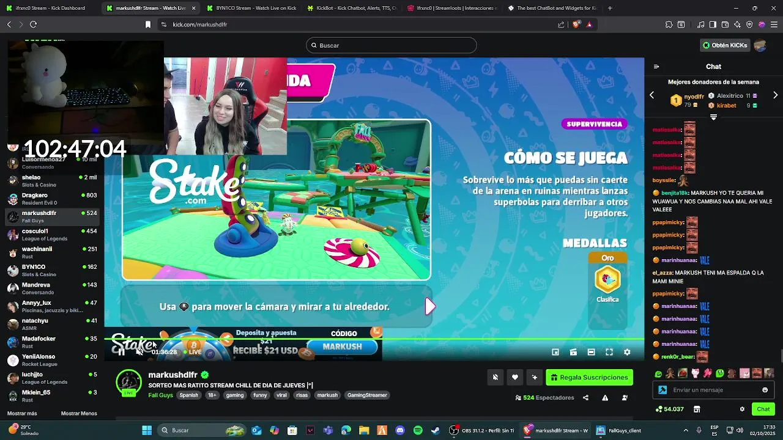The image size is (783, 440).
Task: Enter fullscreen mode in the player
Action: click(609, 352)
